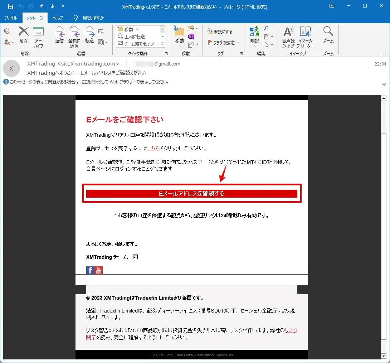
Task: Click the こちら link in the email body
Action: point(153,148)
